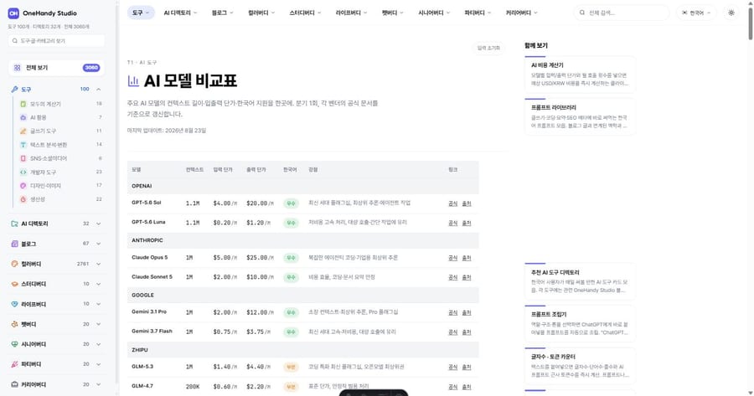Open the 추천 AI 도구 디렉토리 card

pyautogui.click(x=580, y=281)
